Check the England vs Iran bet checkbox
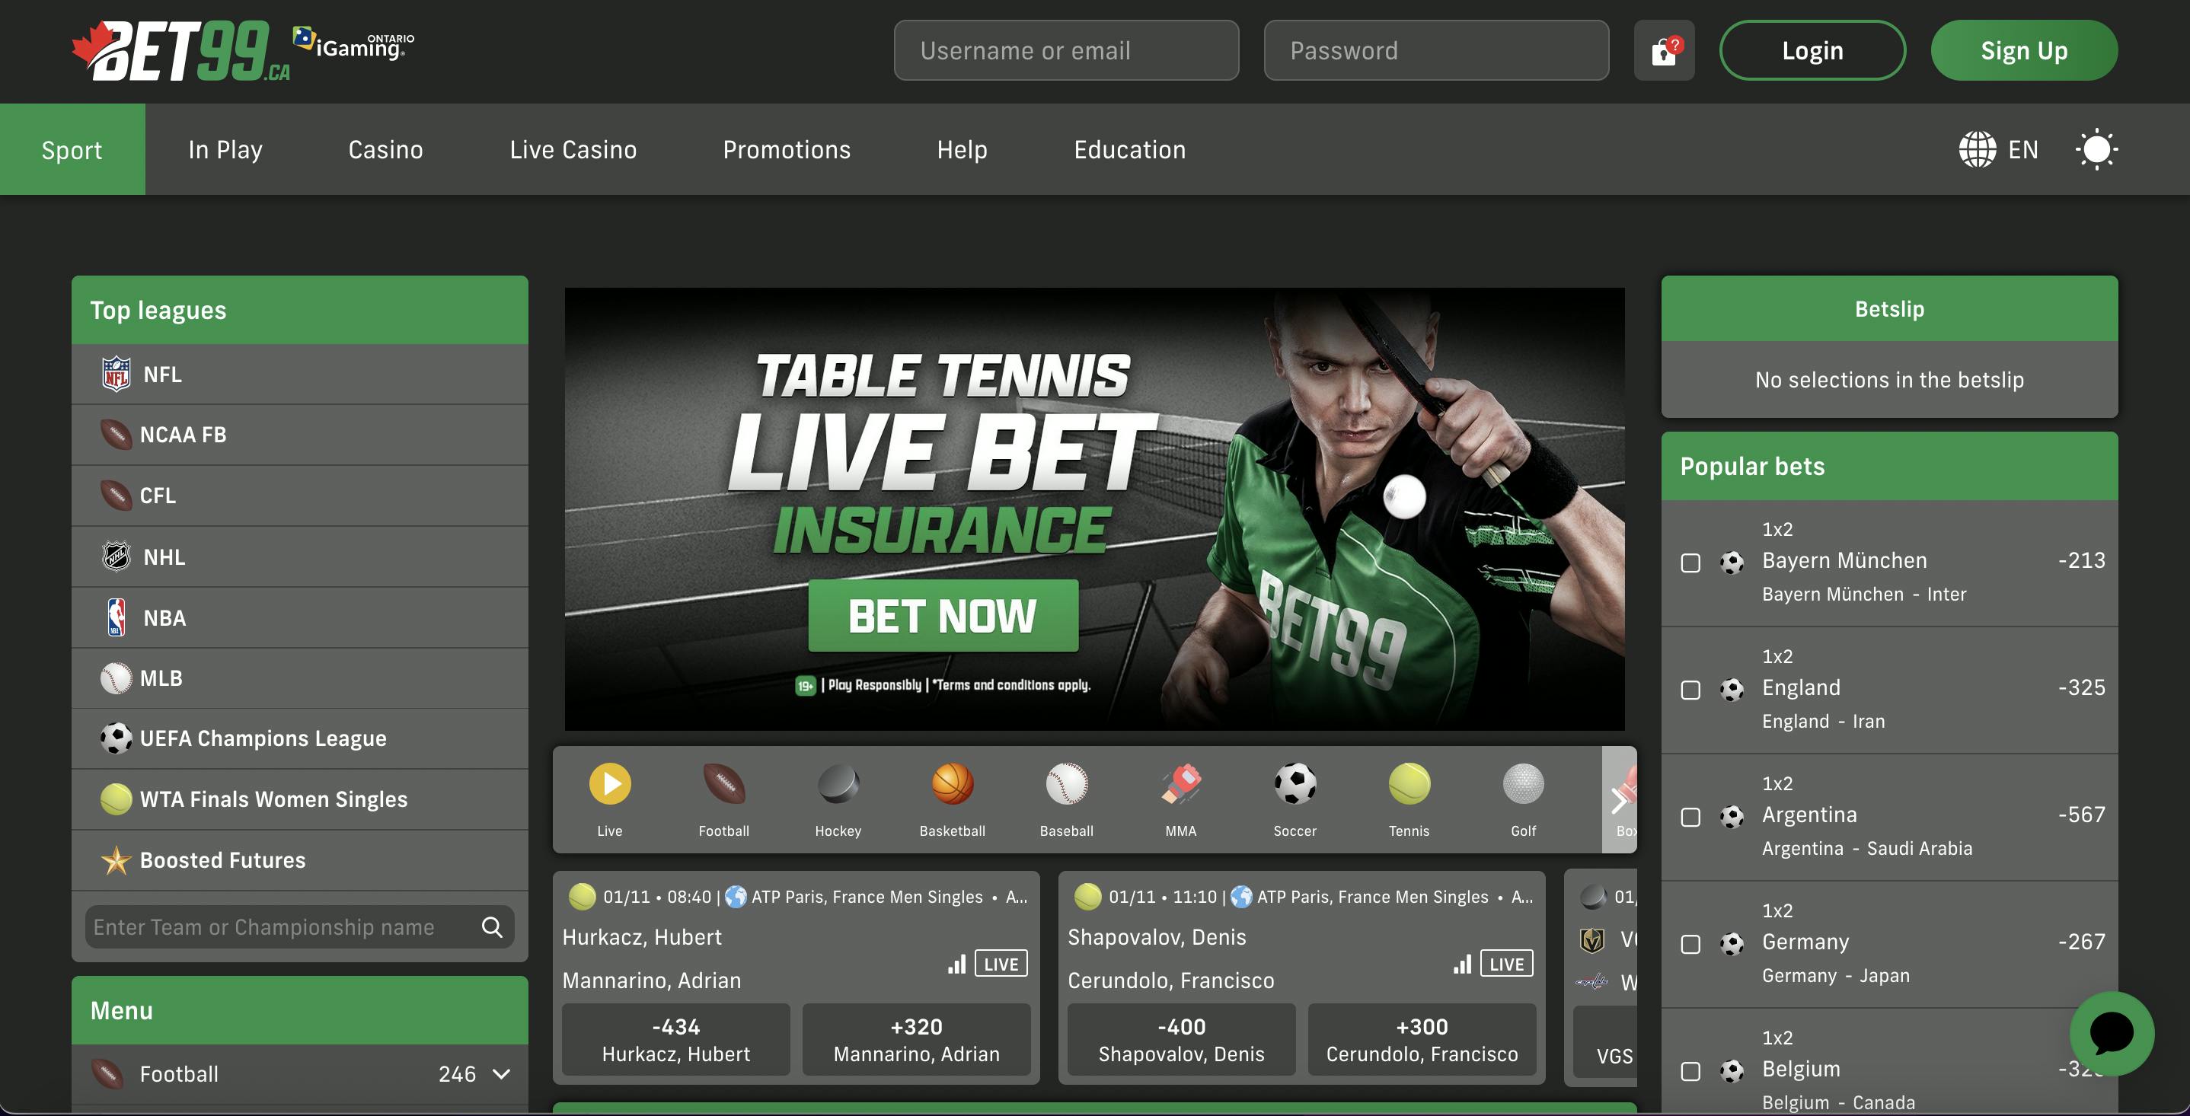Viewport: 2190px width, 1116px height. [x=1690, y=690]
